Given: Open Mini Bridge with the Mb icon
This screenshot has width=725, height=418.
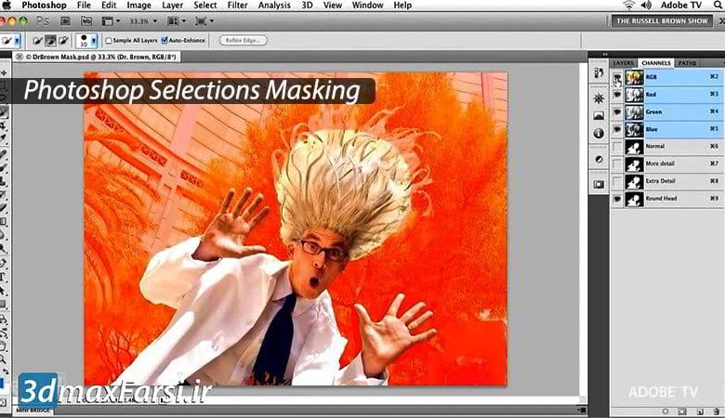Looking at the screenshot, I should point(86,21).
